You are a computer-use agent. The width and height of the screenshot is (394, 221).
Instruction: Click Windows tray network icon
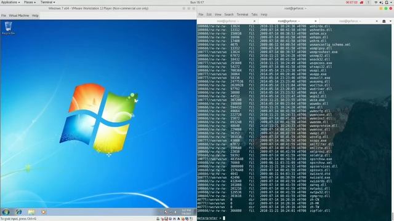(x=171, y=212)
